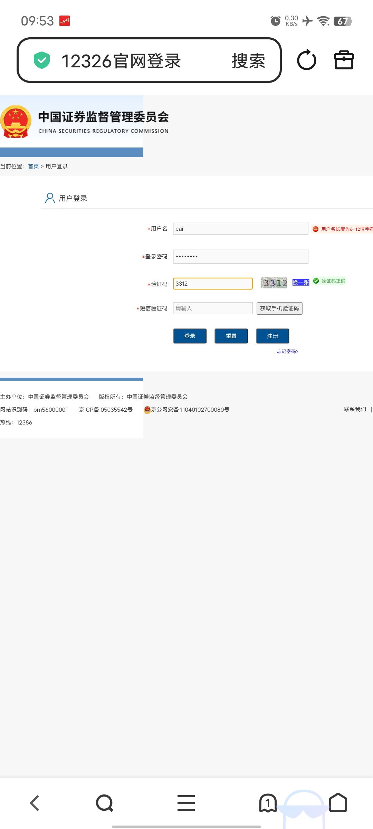Viewport: 373px width, 829px height.
Task: Go back with browser back arrow
Action: click(x=35, y=803)
